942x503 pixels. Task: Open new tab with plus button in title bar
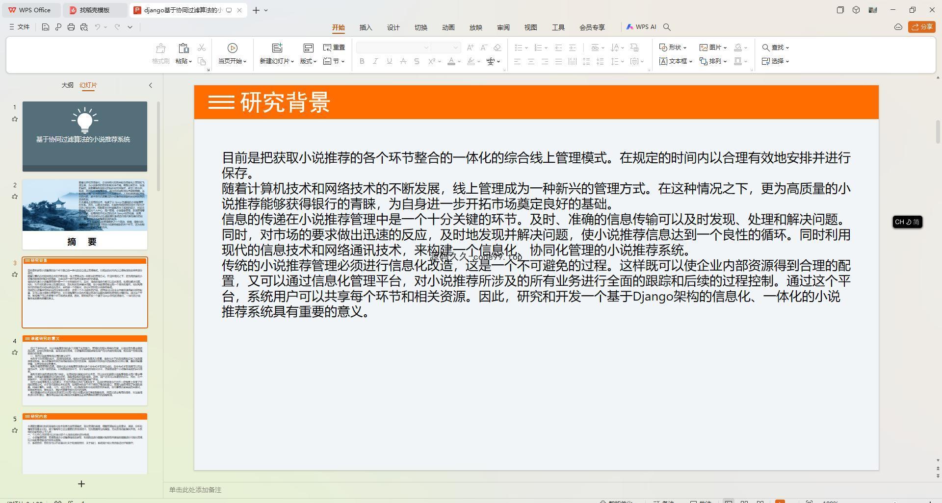pyautogui.click(x=256, y=10)
